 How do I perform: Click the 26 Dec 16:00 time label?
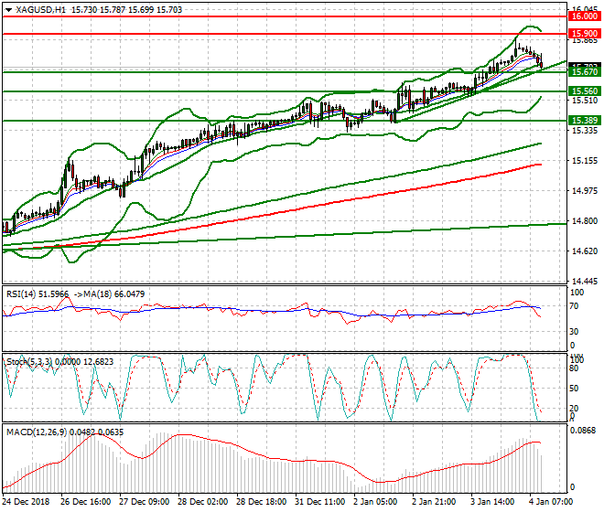[85, 502]
